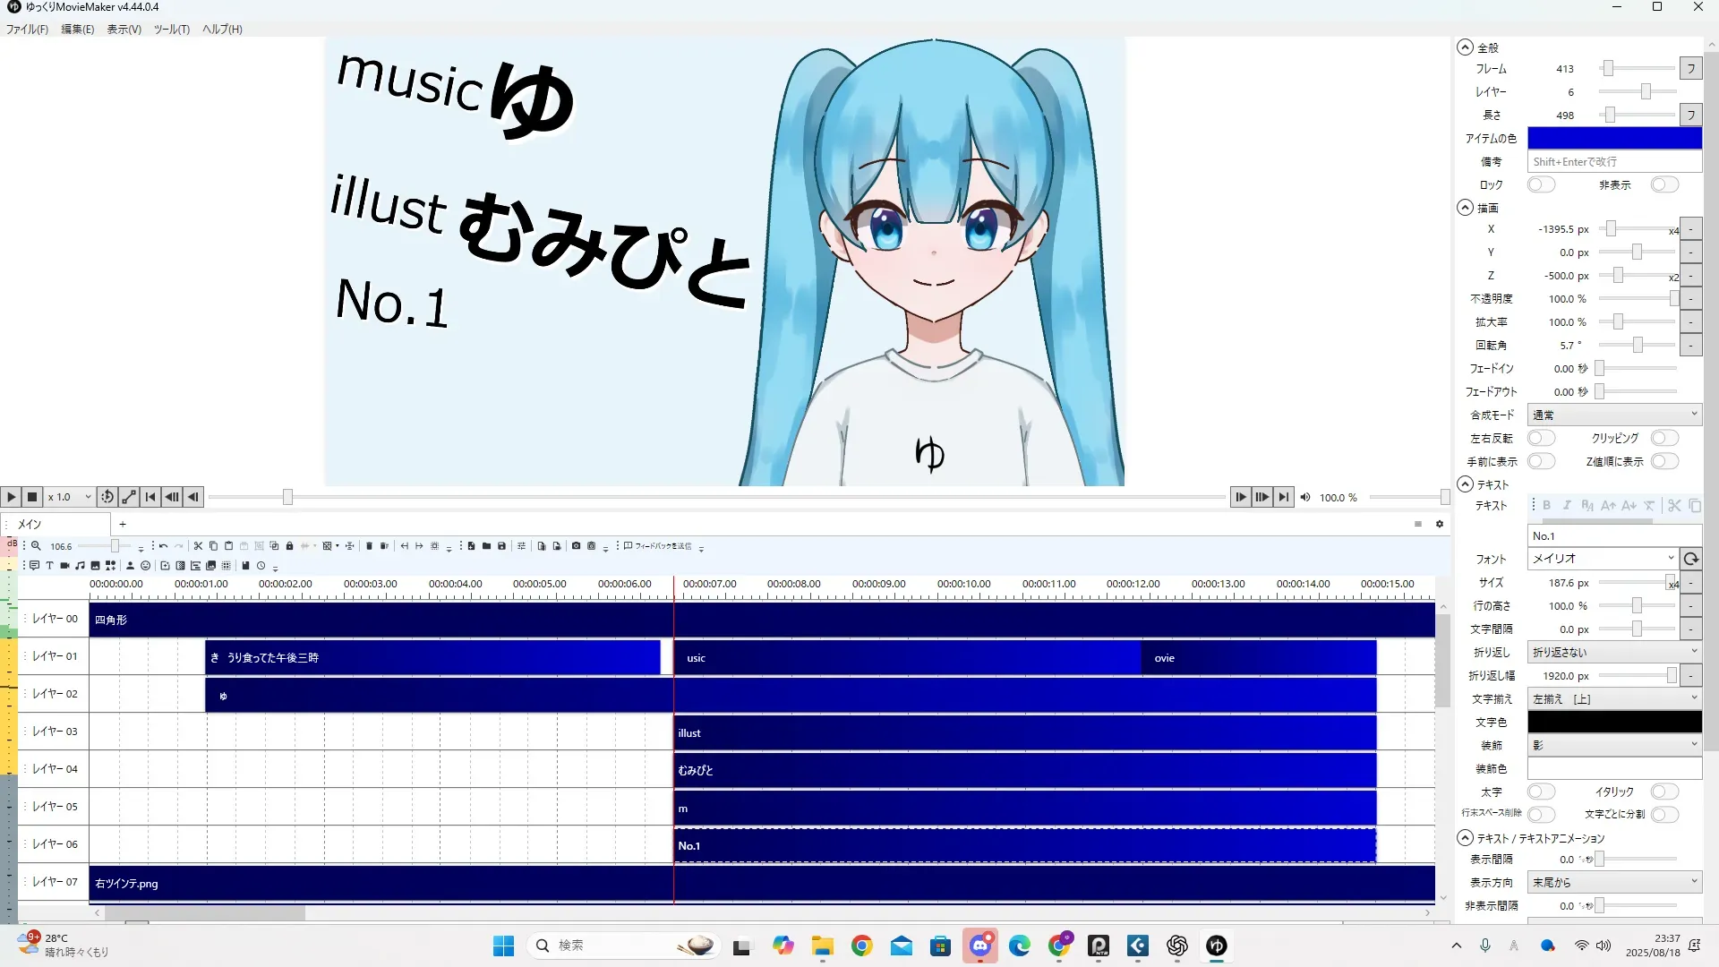1719x967 pixels.
Task: Click the scissors cut icon in timeline toolbar
Action: [x=198, y=545]
